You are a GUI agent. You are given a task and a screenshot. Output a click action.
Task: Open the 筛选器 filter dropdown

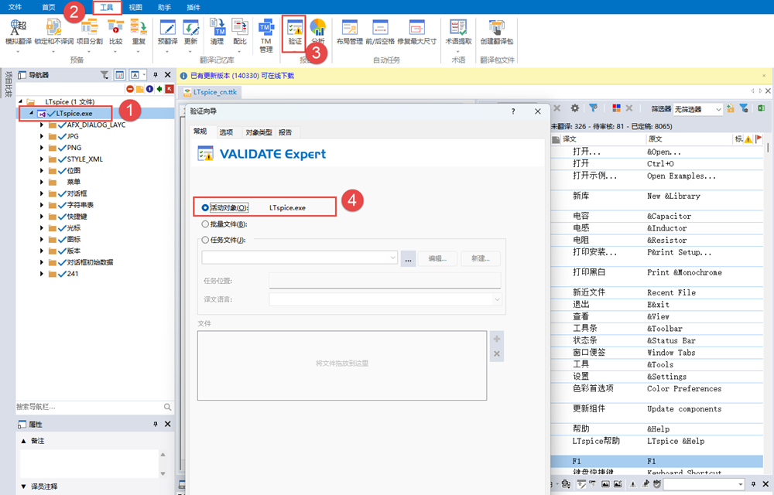coord(698,109)
